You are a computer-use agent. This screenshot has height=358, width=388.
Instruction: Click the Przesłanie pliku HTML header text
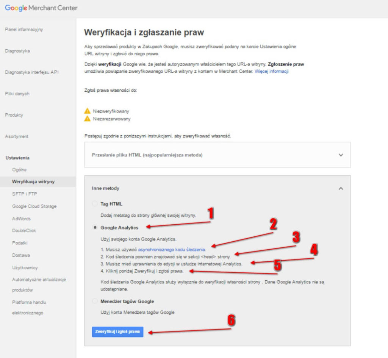pos(147,155)
